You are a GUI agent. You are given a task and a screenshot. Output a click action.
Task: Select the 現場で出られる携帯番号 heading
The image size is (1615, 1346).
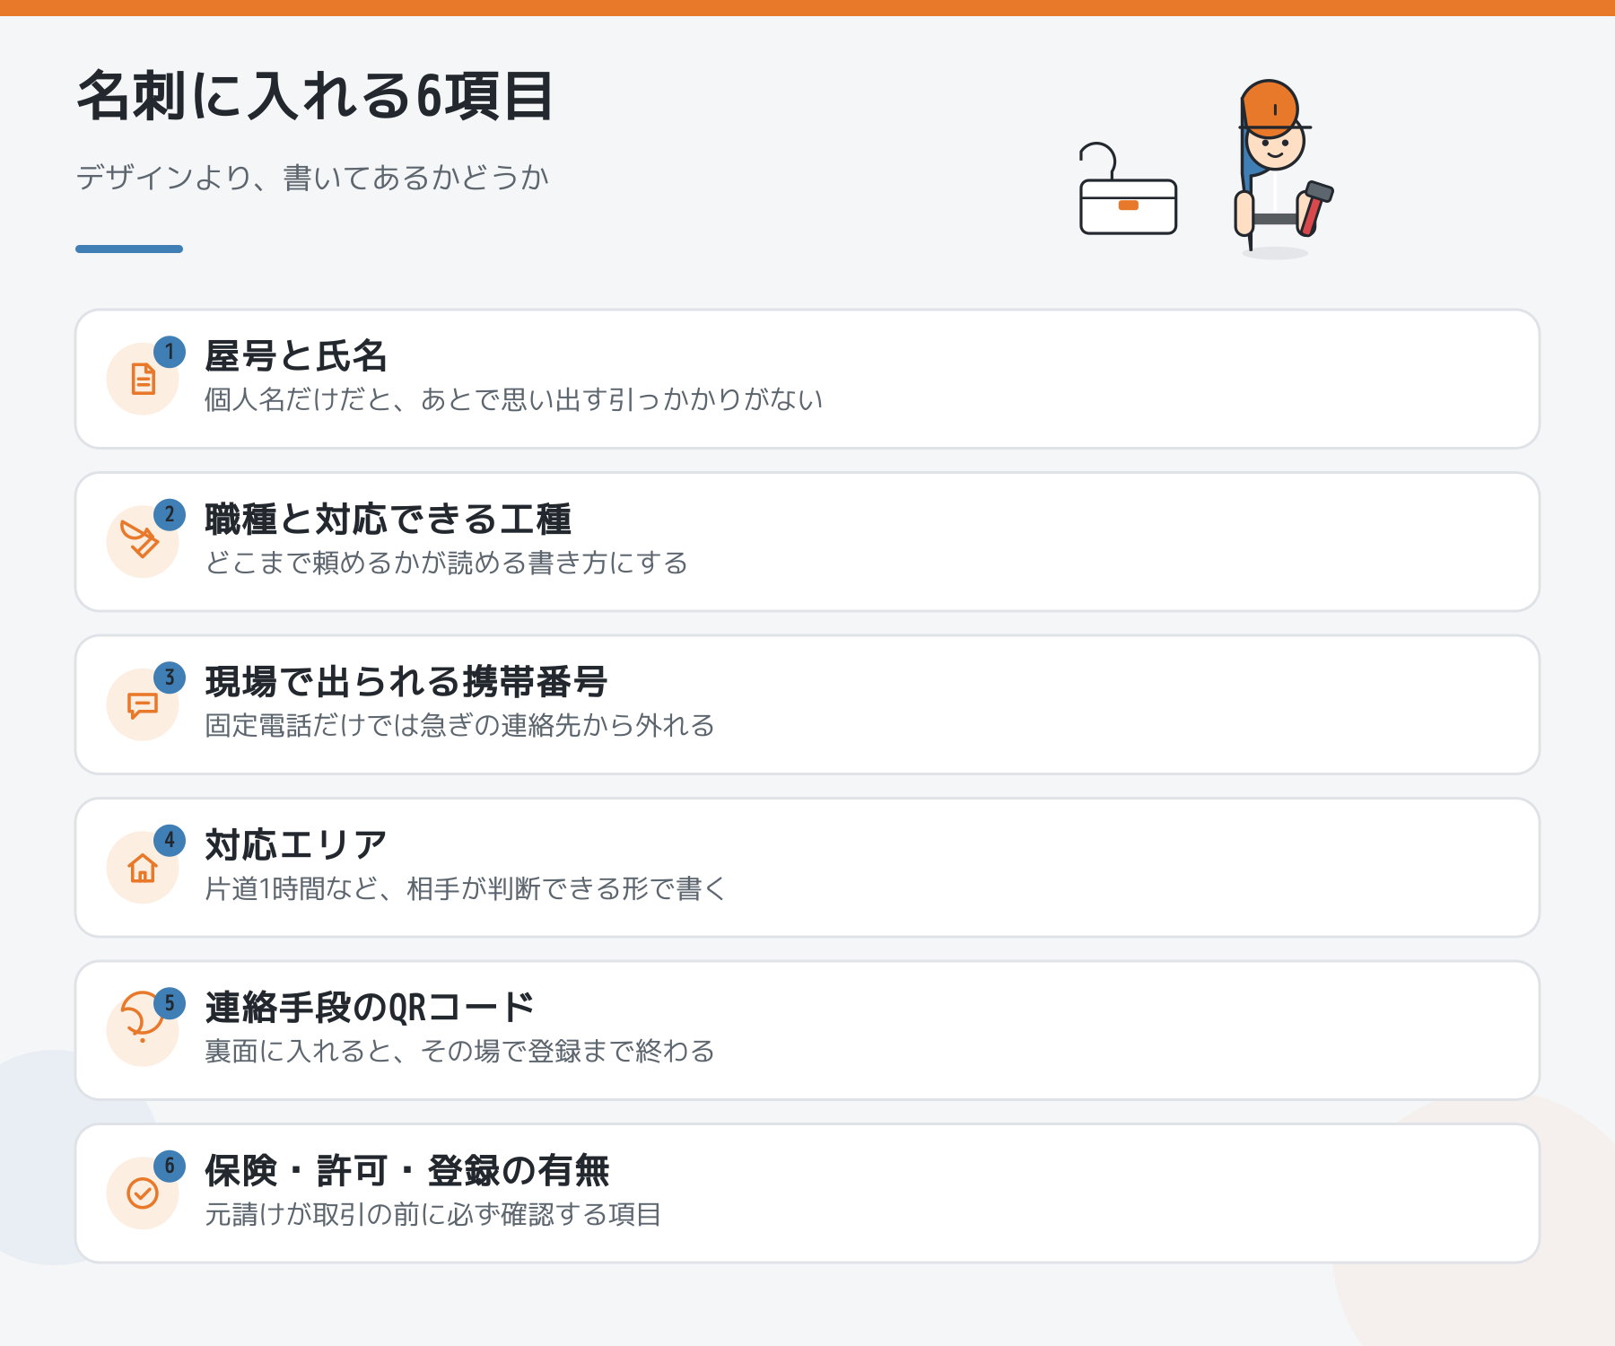pyautogui.click(x=406, y=682)
